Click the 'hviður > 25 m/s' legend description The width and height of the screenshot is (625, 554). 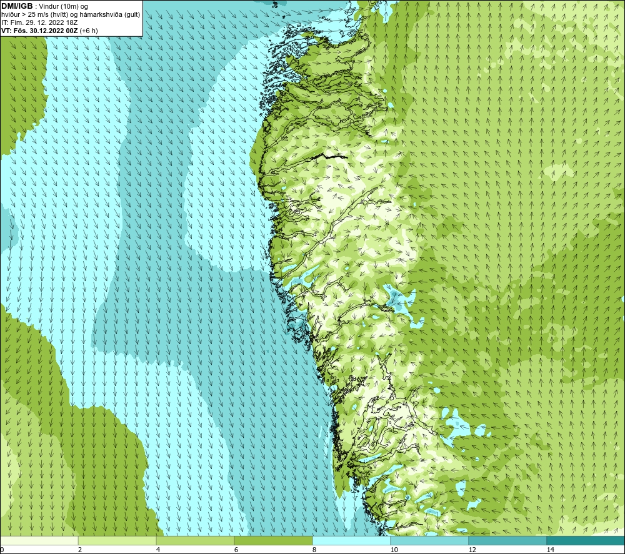[x=71, y=15]
